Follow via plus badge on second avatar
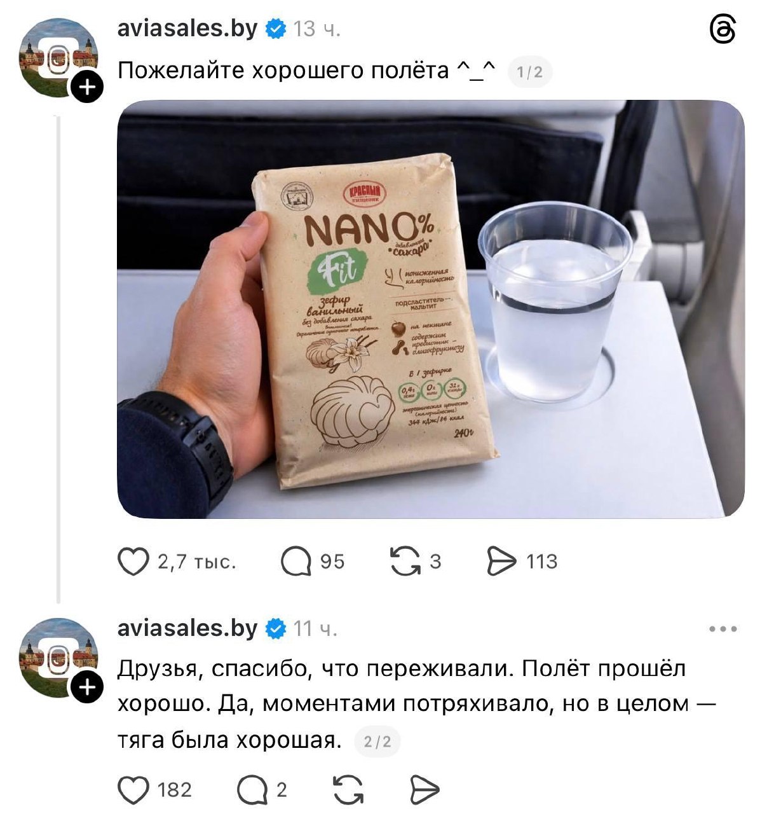 click(x=87, y=687)
